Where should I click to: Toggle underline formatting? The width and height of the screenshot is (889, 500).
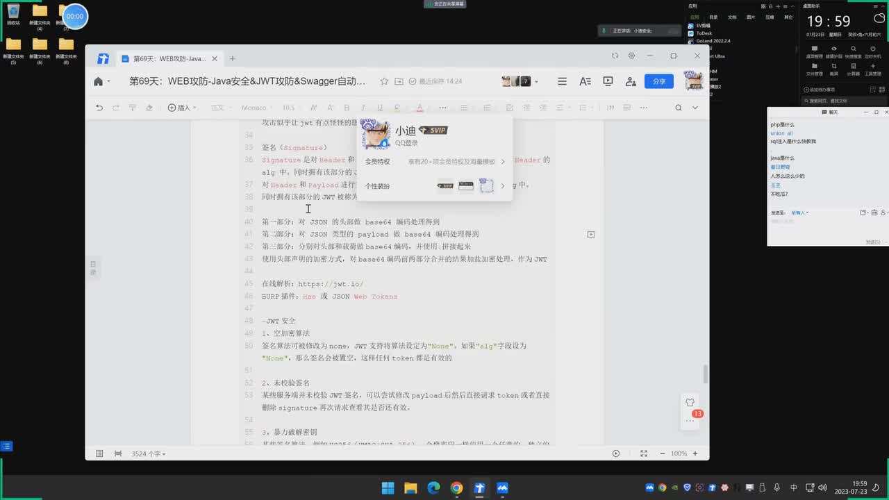[380, 108]
